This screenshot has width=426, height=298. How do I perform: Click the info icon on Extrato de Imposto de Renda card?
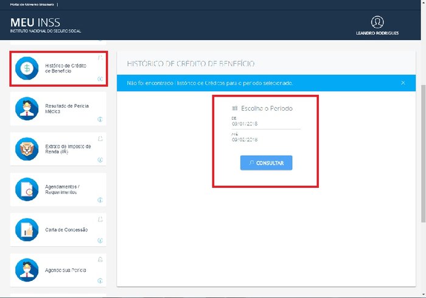coord(100,159)
